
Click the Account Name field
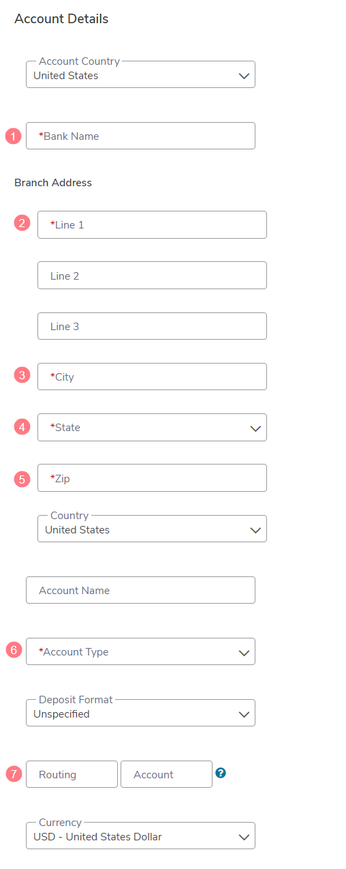tap(140, 590)
